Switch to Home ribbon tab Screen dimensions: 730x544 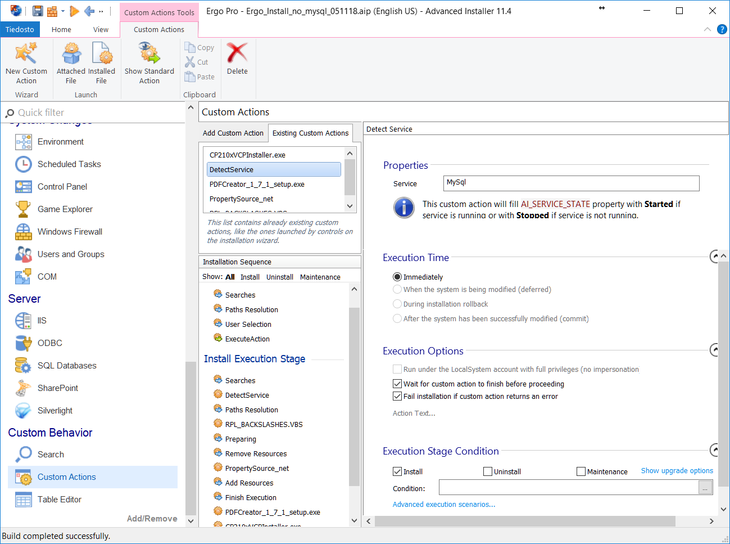tap(61, 29)
